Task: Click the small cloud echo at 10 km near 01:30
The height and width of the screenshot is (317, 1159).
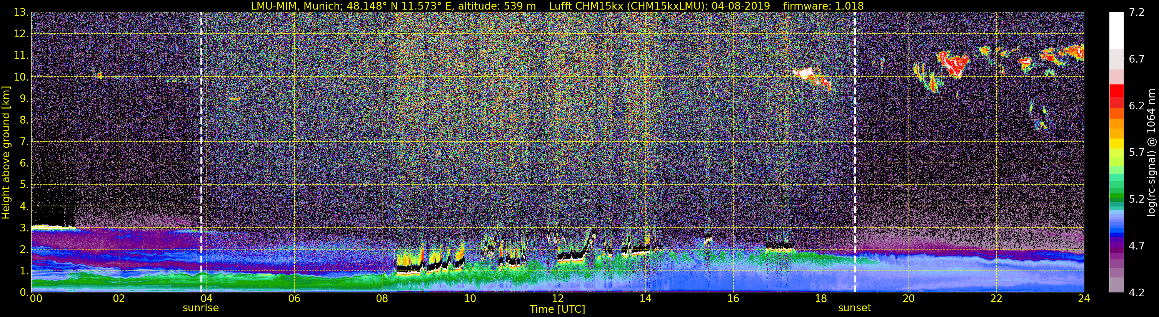Action: coord(99,75)
